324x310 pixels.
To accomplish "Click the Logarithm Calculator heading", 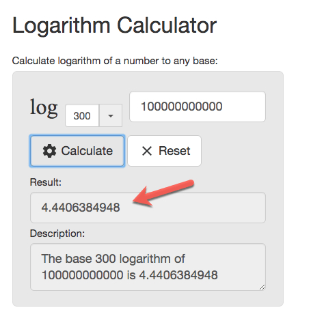I will click(114, 25).
